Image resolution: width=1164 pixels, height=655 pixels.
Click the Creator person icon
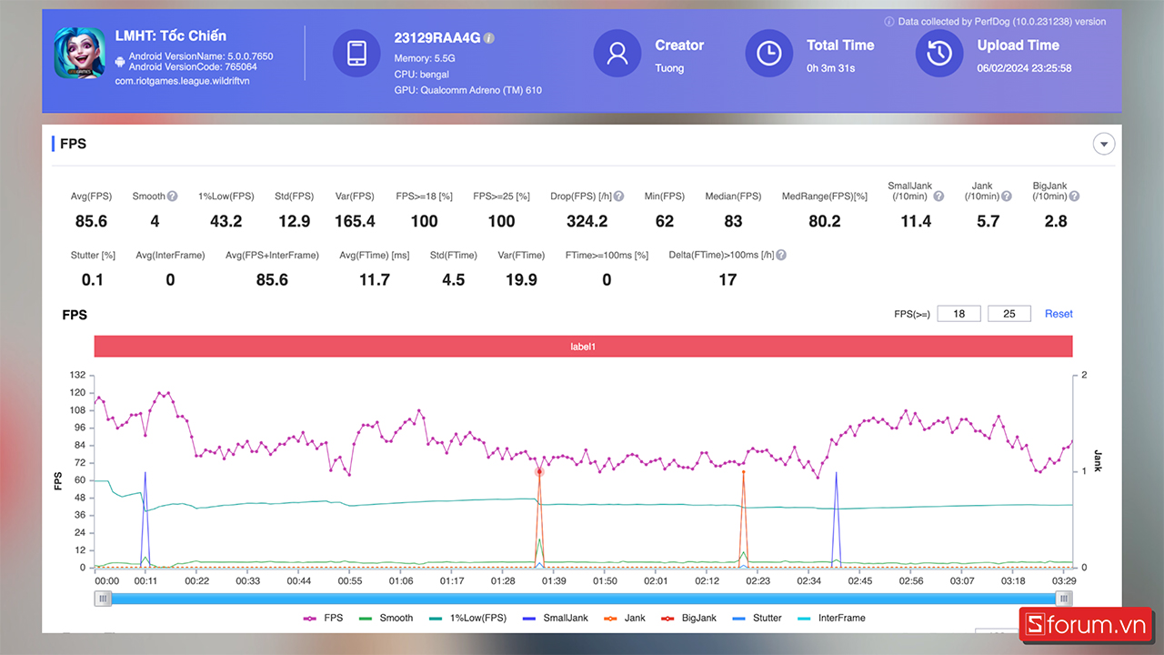(617, 53)
